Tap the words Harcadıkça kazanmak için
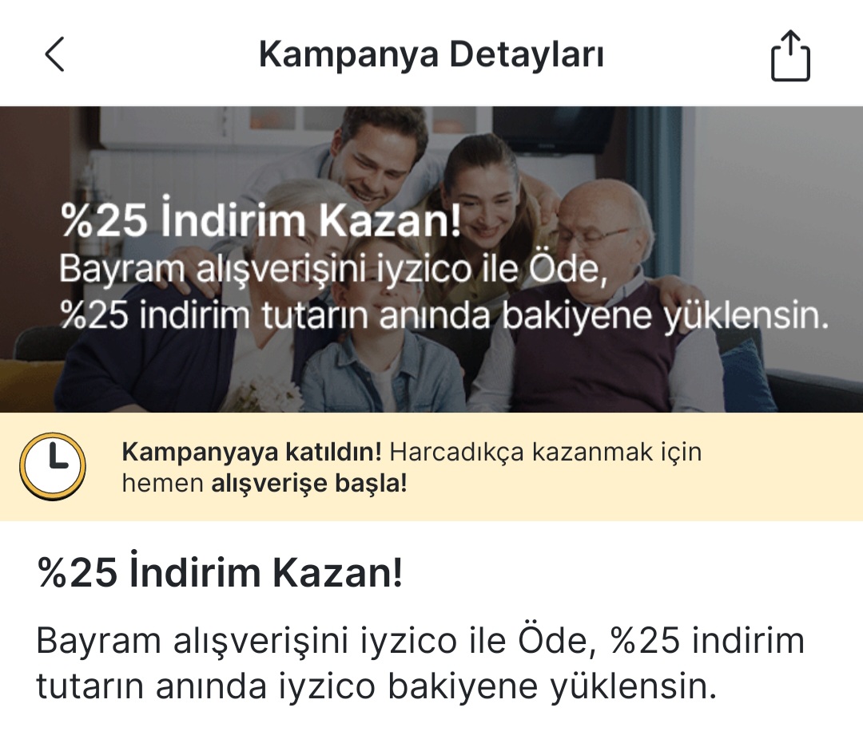Image resolution: width=863 pixels, height=755 pixels. (546, 452)
